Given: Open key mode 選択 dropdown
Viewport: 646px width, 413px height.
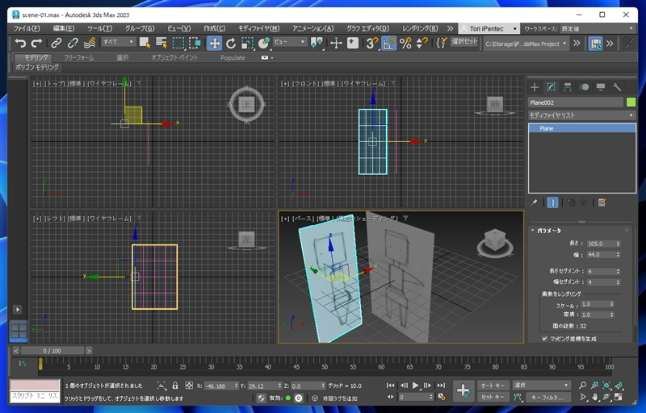Looking at the screenshot, I should pos(541,385).
